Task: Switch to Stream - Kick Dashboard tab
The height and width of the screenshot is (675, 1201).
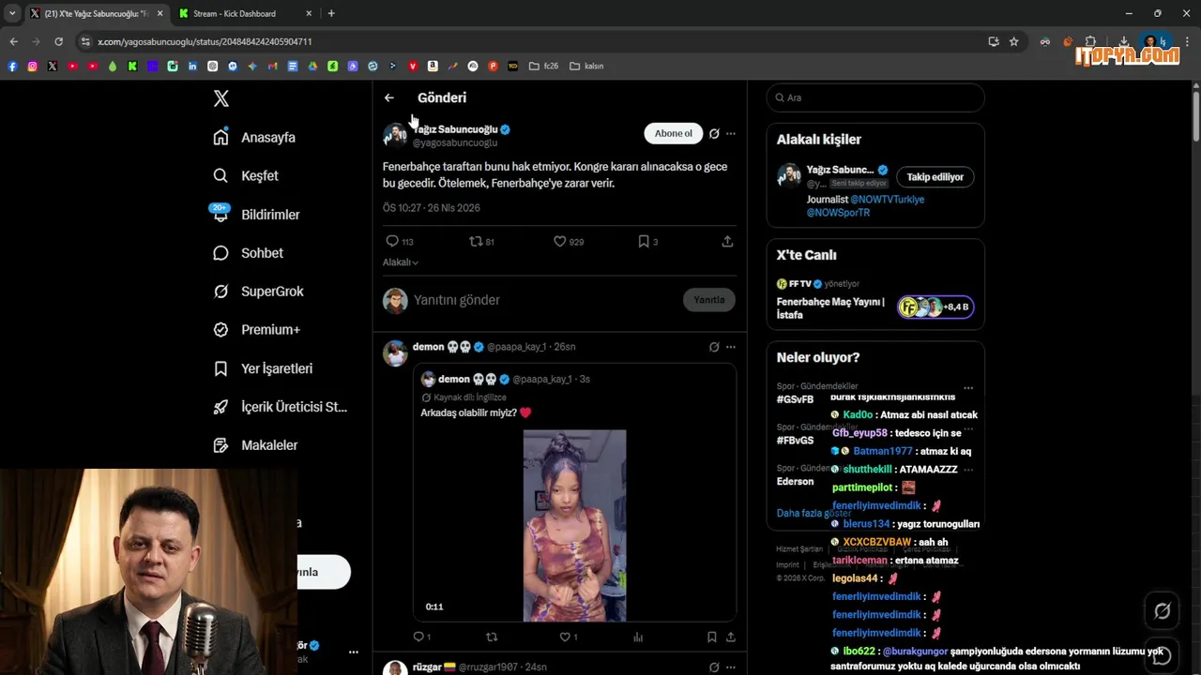Action: tap(235, 13)
